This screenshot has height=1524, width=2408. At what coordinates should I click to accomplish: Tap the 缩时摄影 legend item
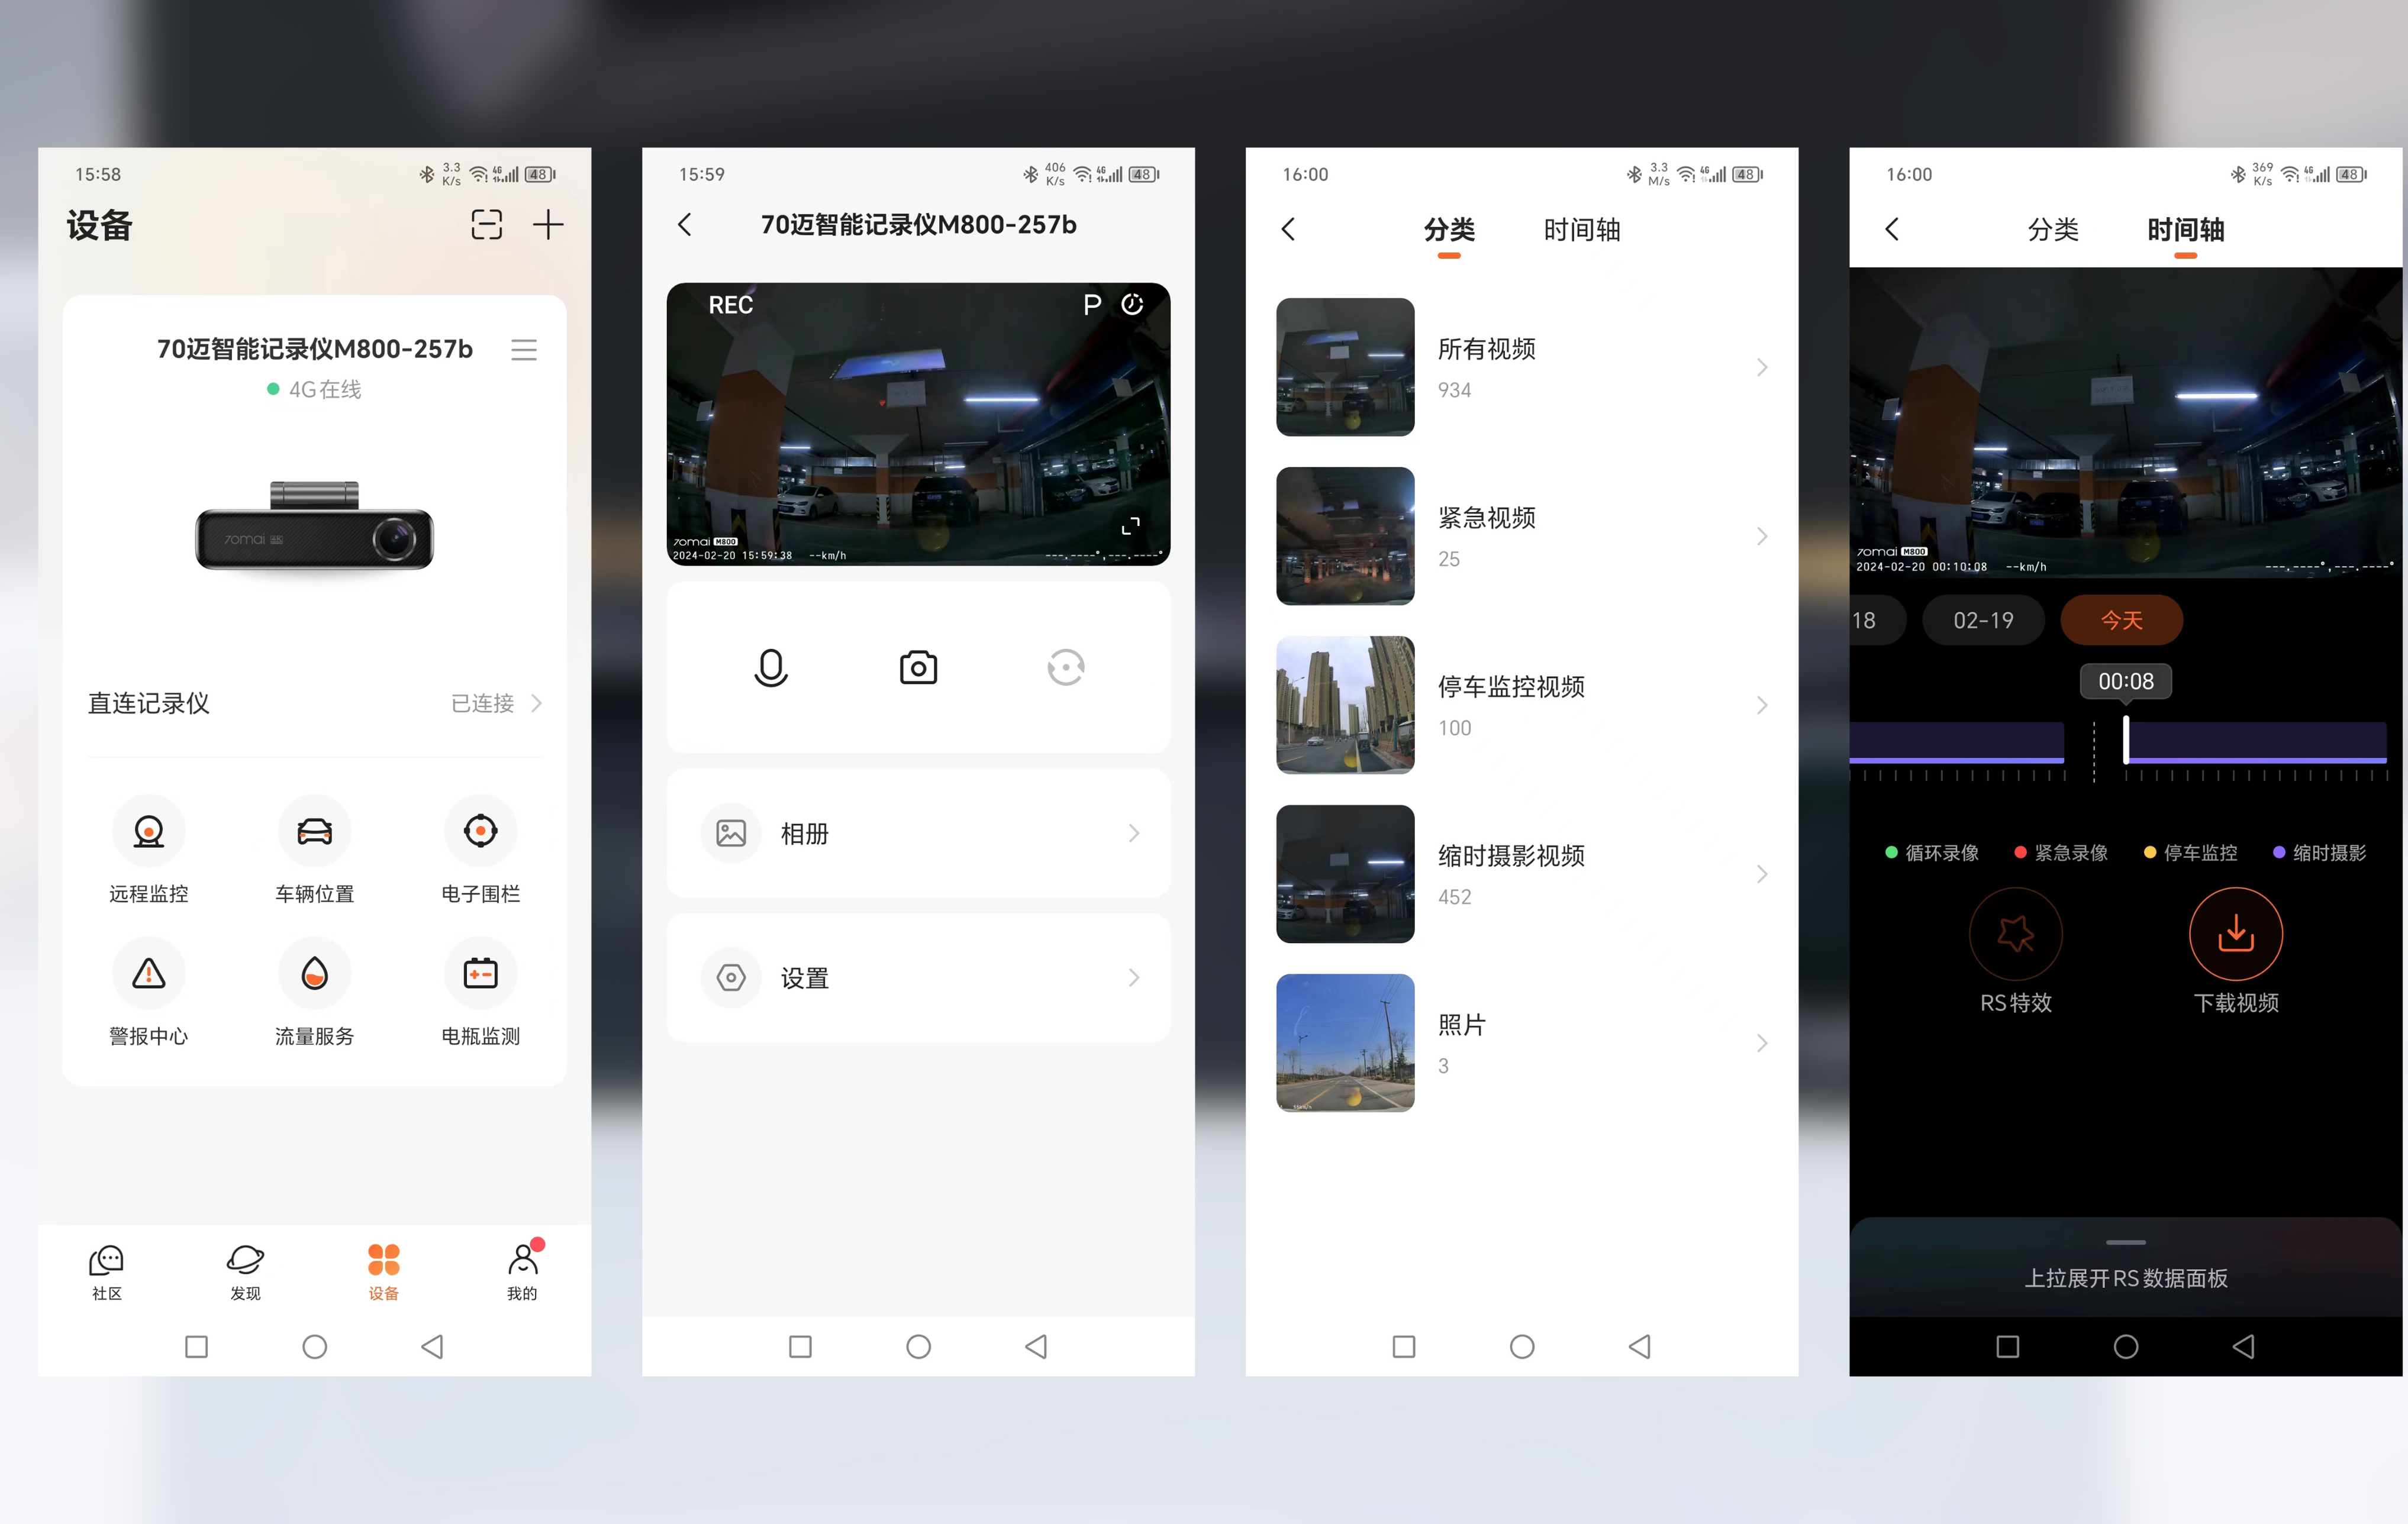(2320, 853)
